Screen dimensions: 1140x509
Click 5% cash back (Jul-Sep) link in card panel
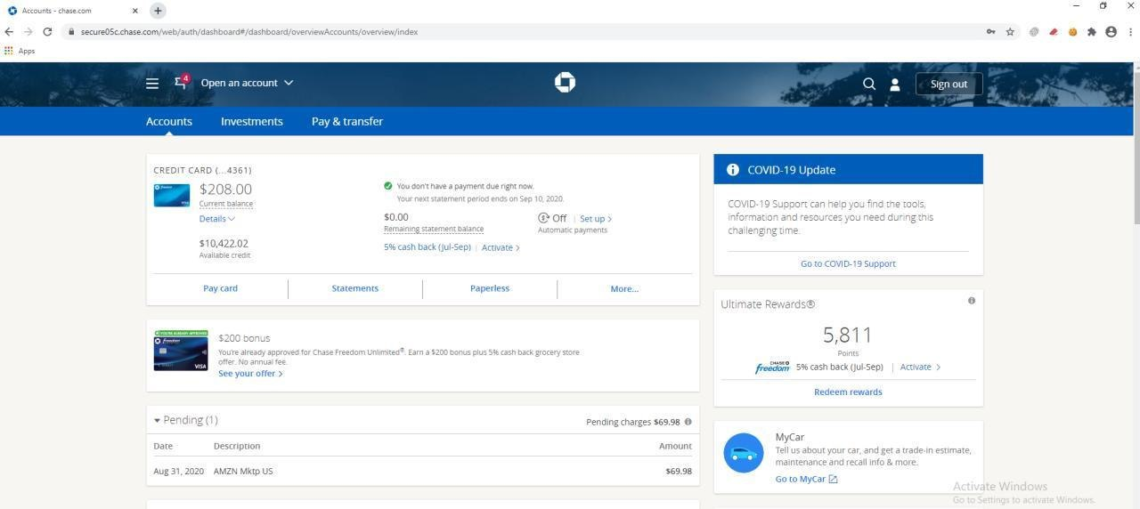427,246
